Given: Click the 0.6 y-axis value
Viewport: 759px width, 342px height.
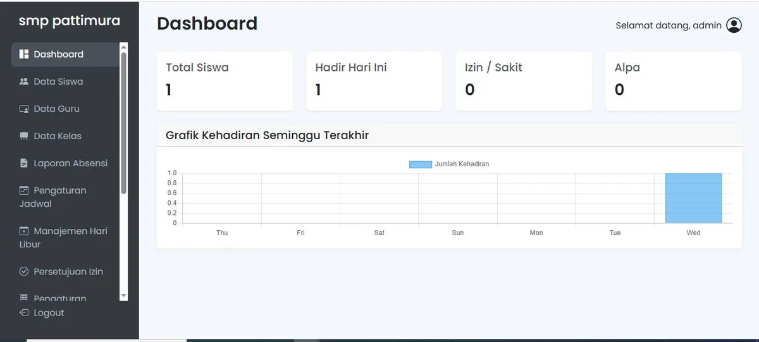Looking at the screenshot, I should [172, 193].
